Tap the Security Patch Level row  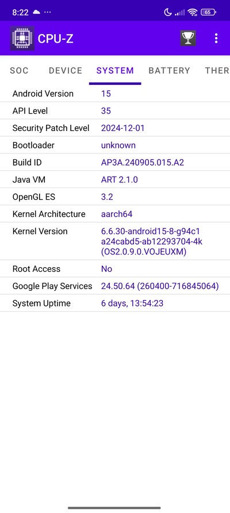coord(115,128)
